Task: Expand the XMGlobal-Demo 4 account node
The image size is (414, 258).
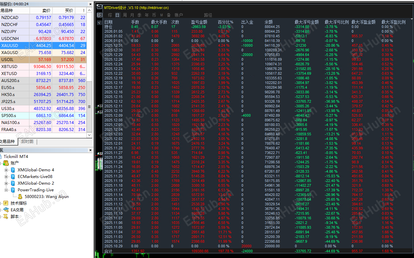Action: coord(6,170)
